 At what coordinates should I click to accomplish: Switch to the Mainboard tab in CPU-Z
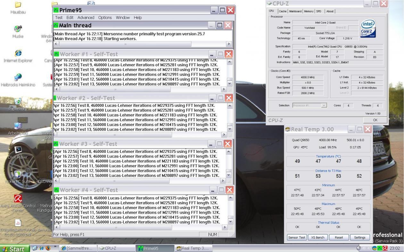pos(295,11)
